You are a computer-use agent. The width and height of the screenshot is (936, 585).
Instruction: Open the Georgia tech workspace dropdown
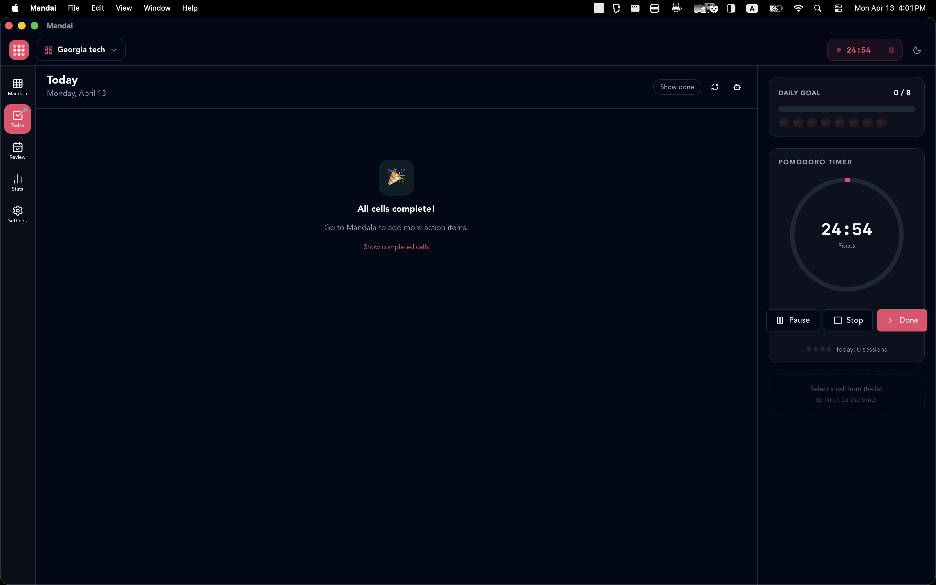(x=80, y=50)
